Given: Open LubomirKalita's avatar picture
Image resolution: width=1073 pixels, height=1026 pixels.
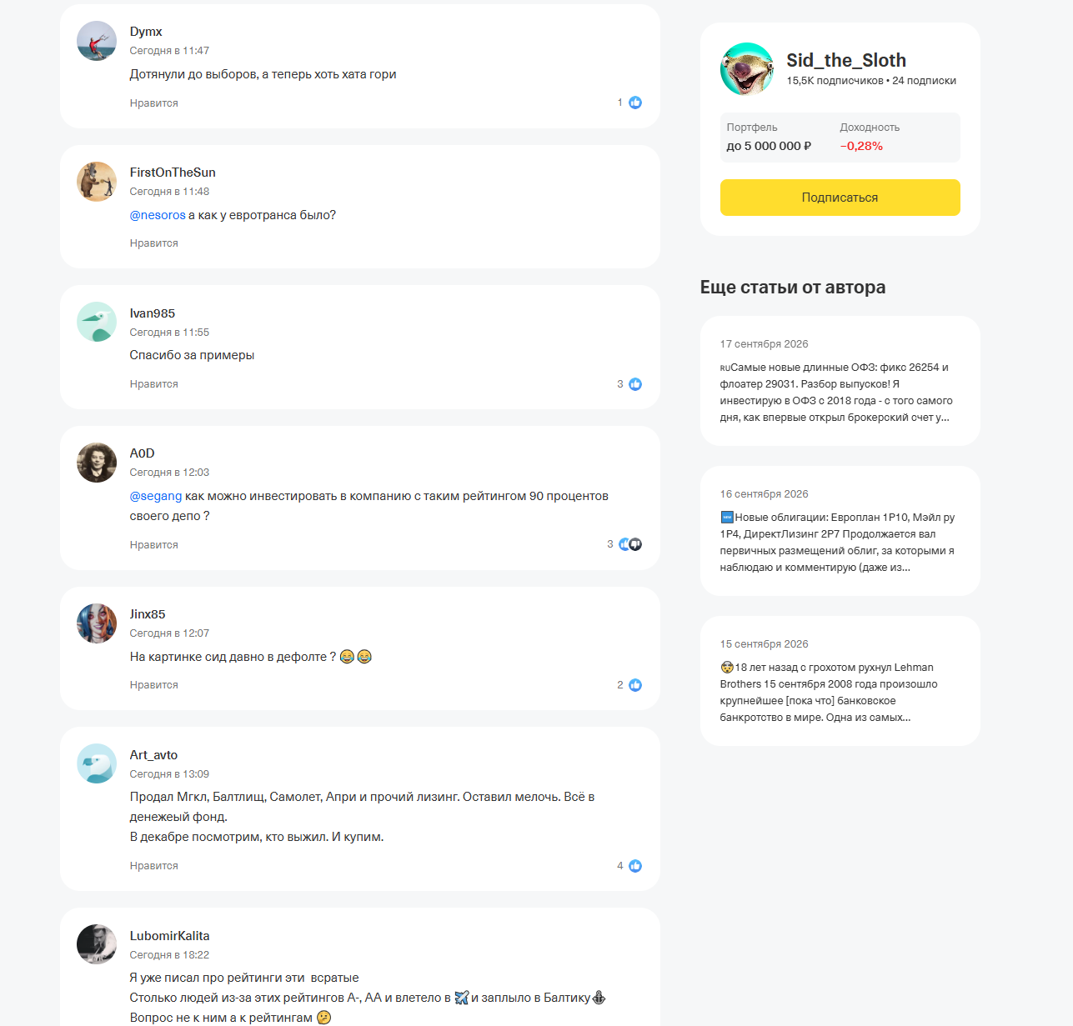Looking at the screenshot, I should 97,944.
